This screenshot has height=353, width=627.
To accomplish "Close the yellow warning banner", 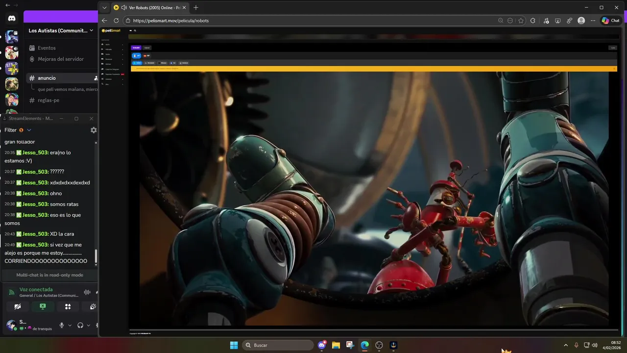I will [614, 69].
